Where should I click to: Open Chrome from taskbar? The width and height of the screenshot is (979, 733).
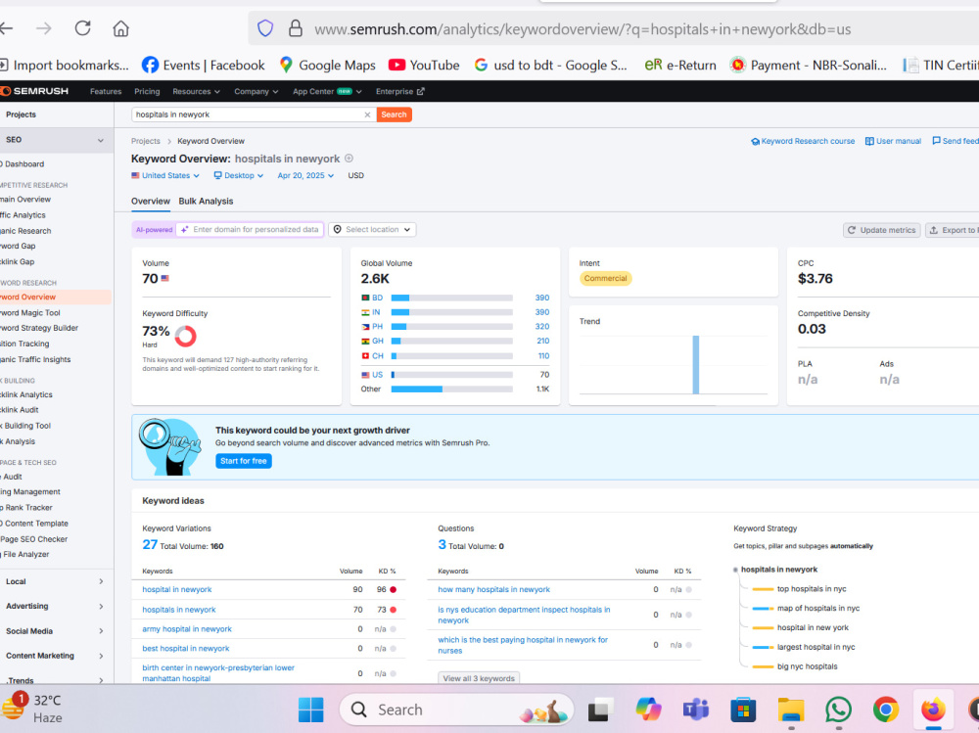(885, 710)
